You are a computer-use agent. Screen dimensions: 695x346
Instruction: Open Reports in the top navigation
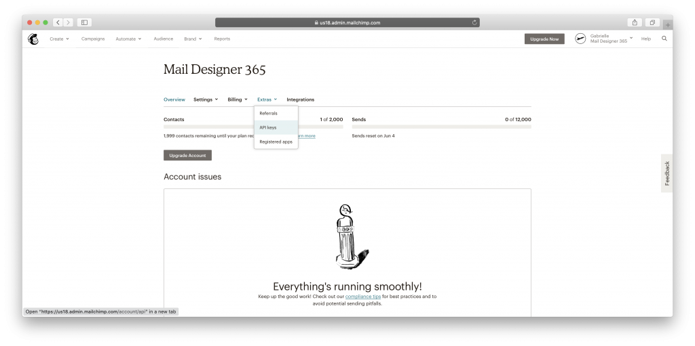(x=222, y=39)
